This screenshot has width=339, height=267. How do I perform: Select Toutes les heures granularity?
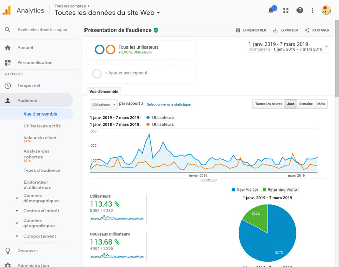269,104
